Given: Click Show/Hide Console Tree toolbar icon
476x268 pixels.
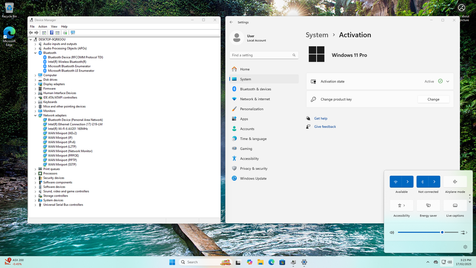Looking at the screenshot, I should tap(44, 33).
